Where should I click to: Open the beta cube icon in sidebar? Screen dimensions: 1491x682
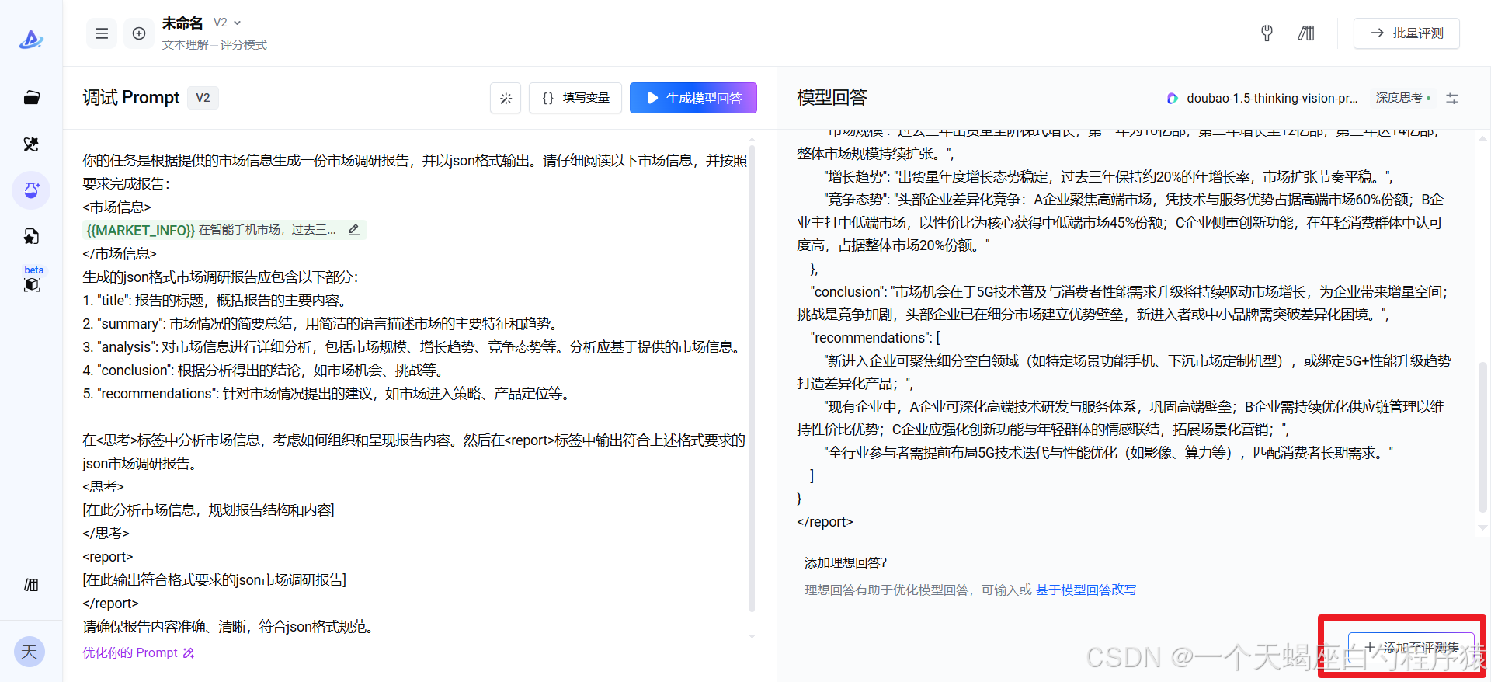tap(32, 284)
